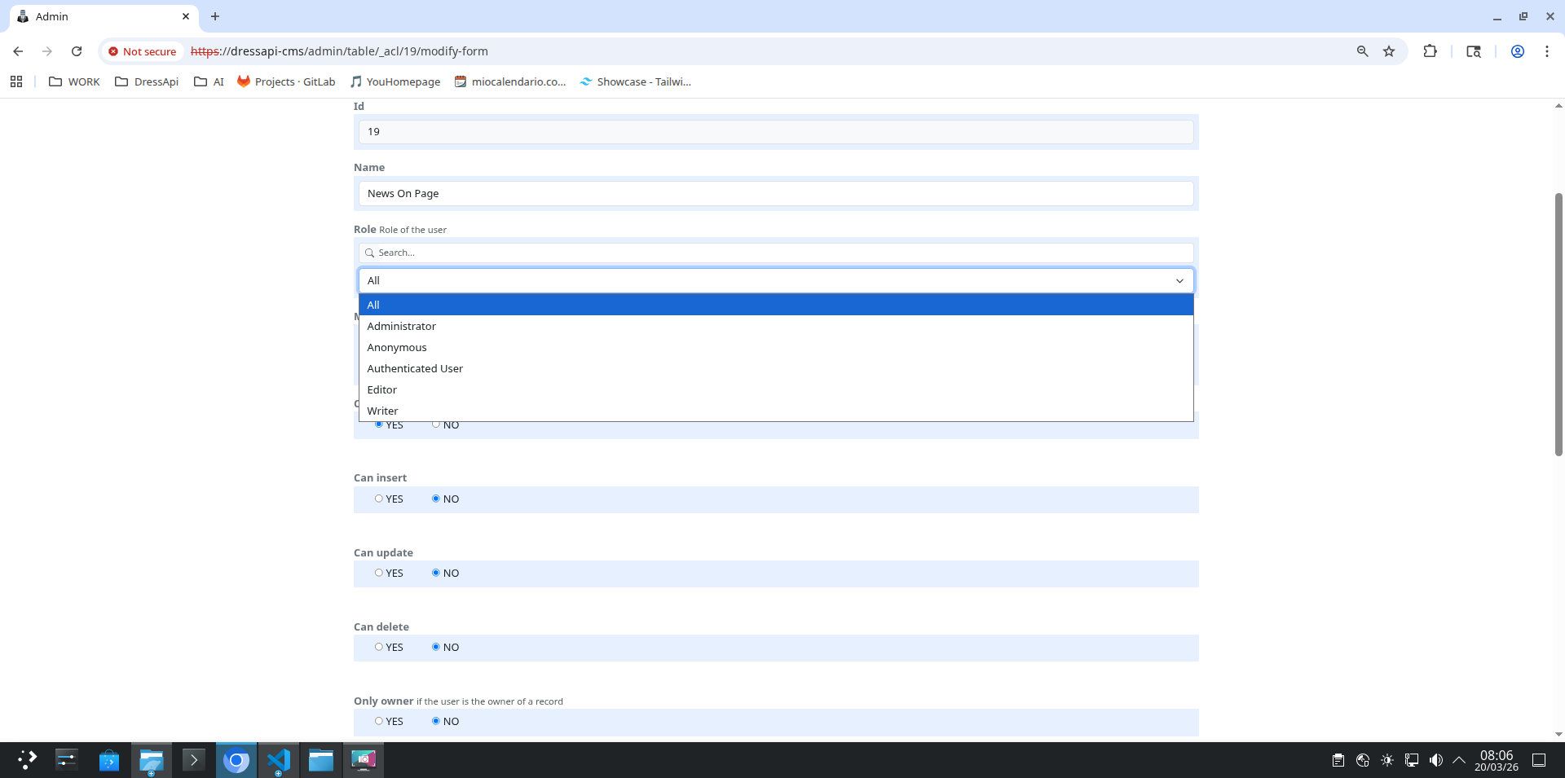
Task: Choose Administrator from the role list
Action: (x=776, y=326)
